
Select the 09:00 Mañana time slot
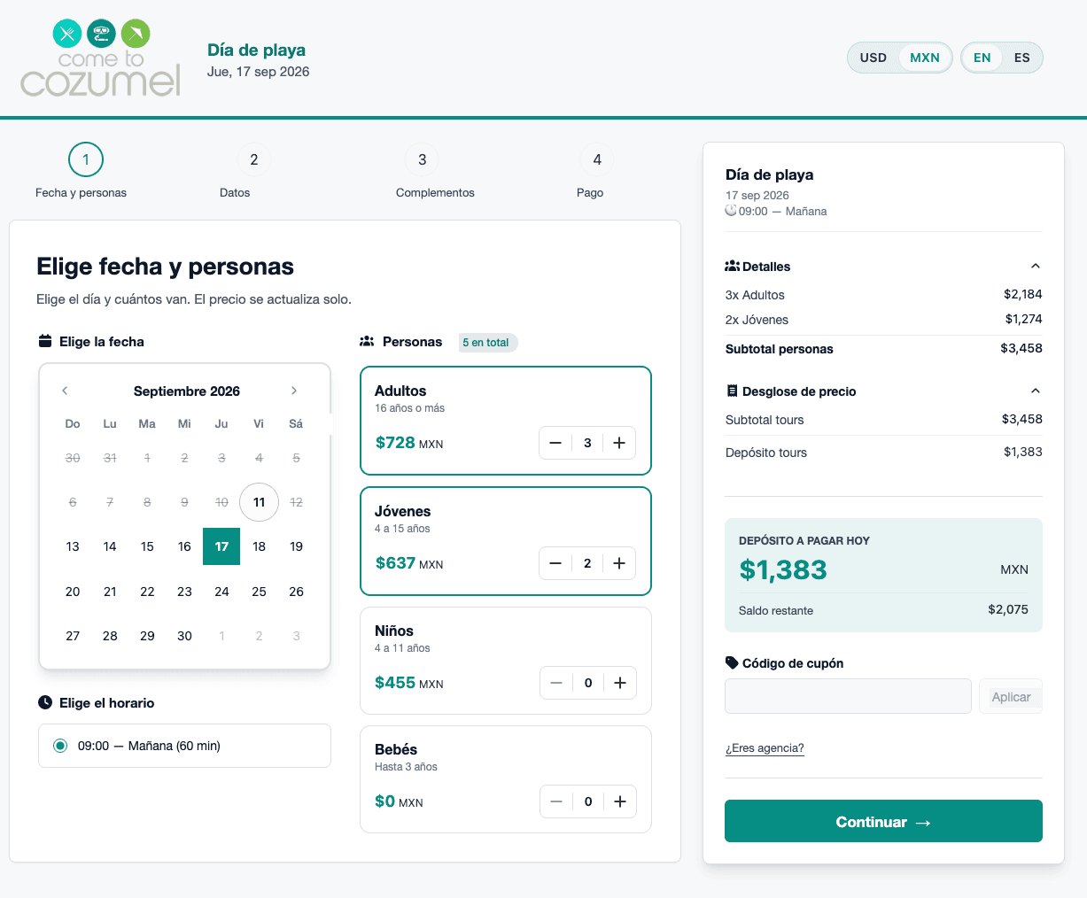coord(184,746)
